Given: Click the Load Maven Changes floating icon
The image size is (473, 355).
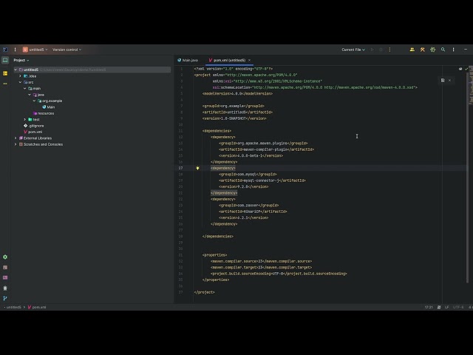Looking at the screenshot, I should point(443,81).
